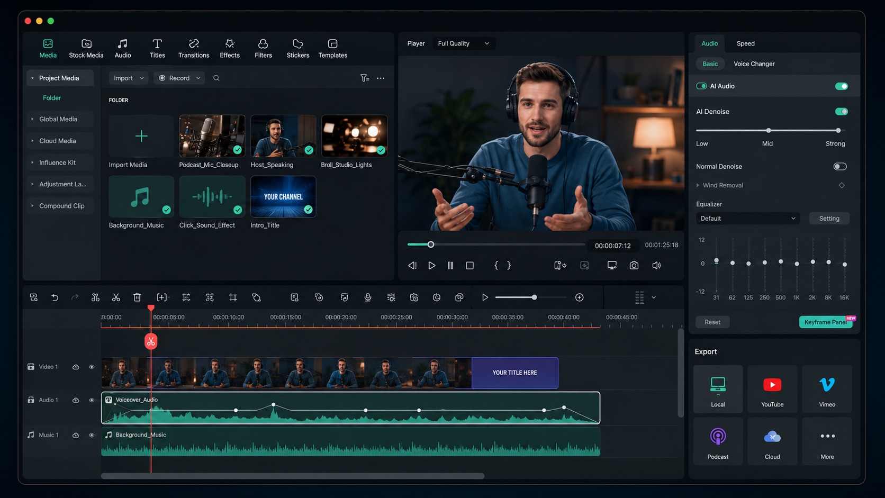Screen dimensions: 885x498
Task: Click the microphone voiceover record icon
Action: click(368, 297)
